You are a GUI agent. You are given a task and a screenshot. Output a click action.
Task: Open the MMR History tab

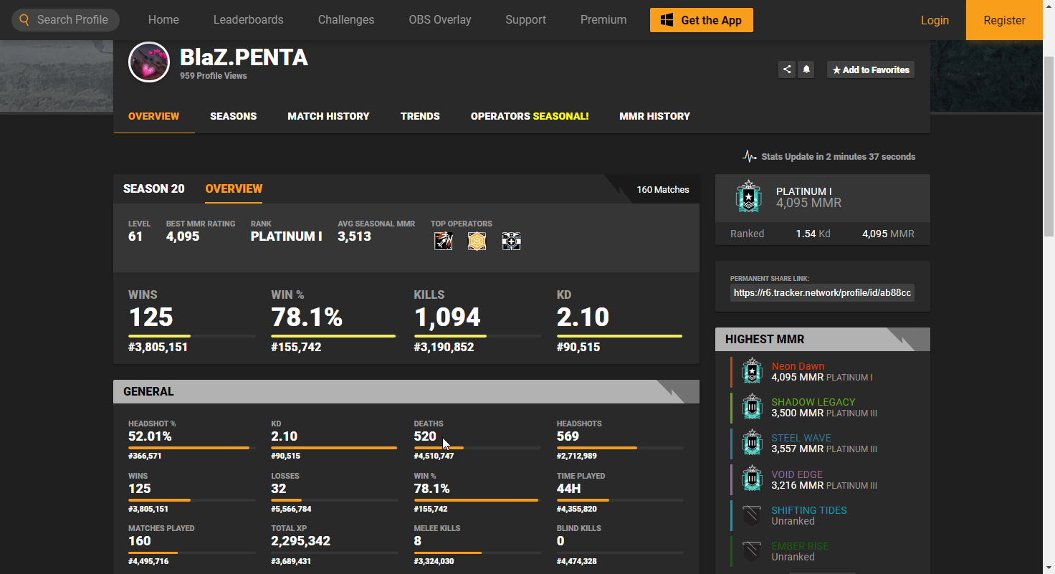[654, 116]
